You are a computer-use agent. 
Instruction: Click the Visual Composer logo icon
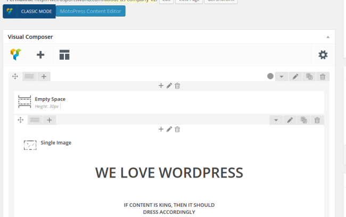[x=16, y=54]
